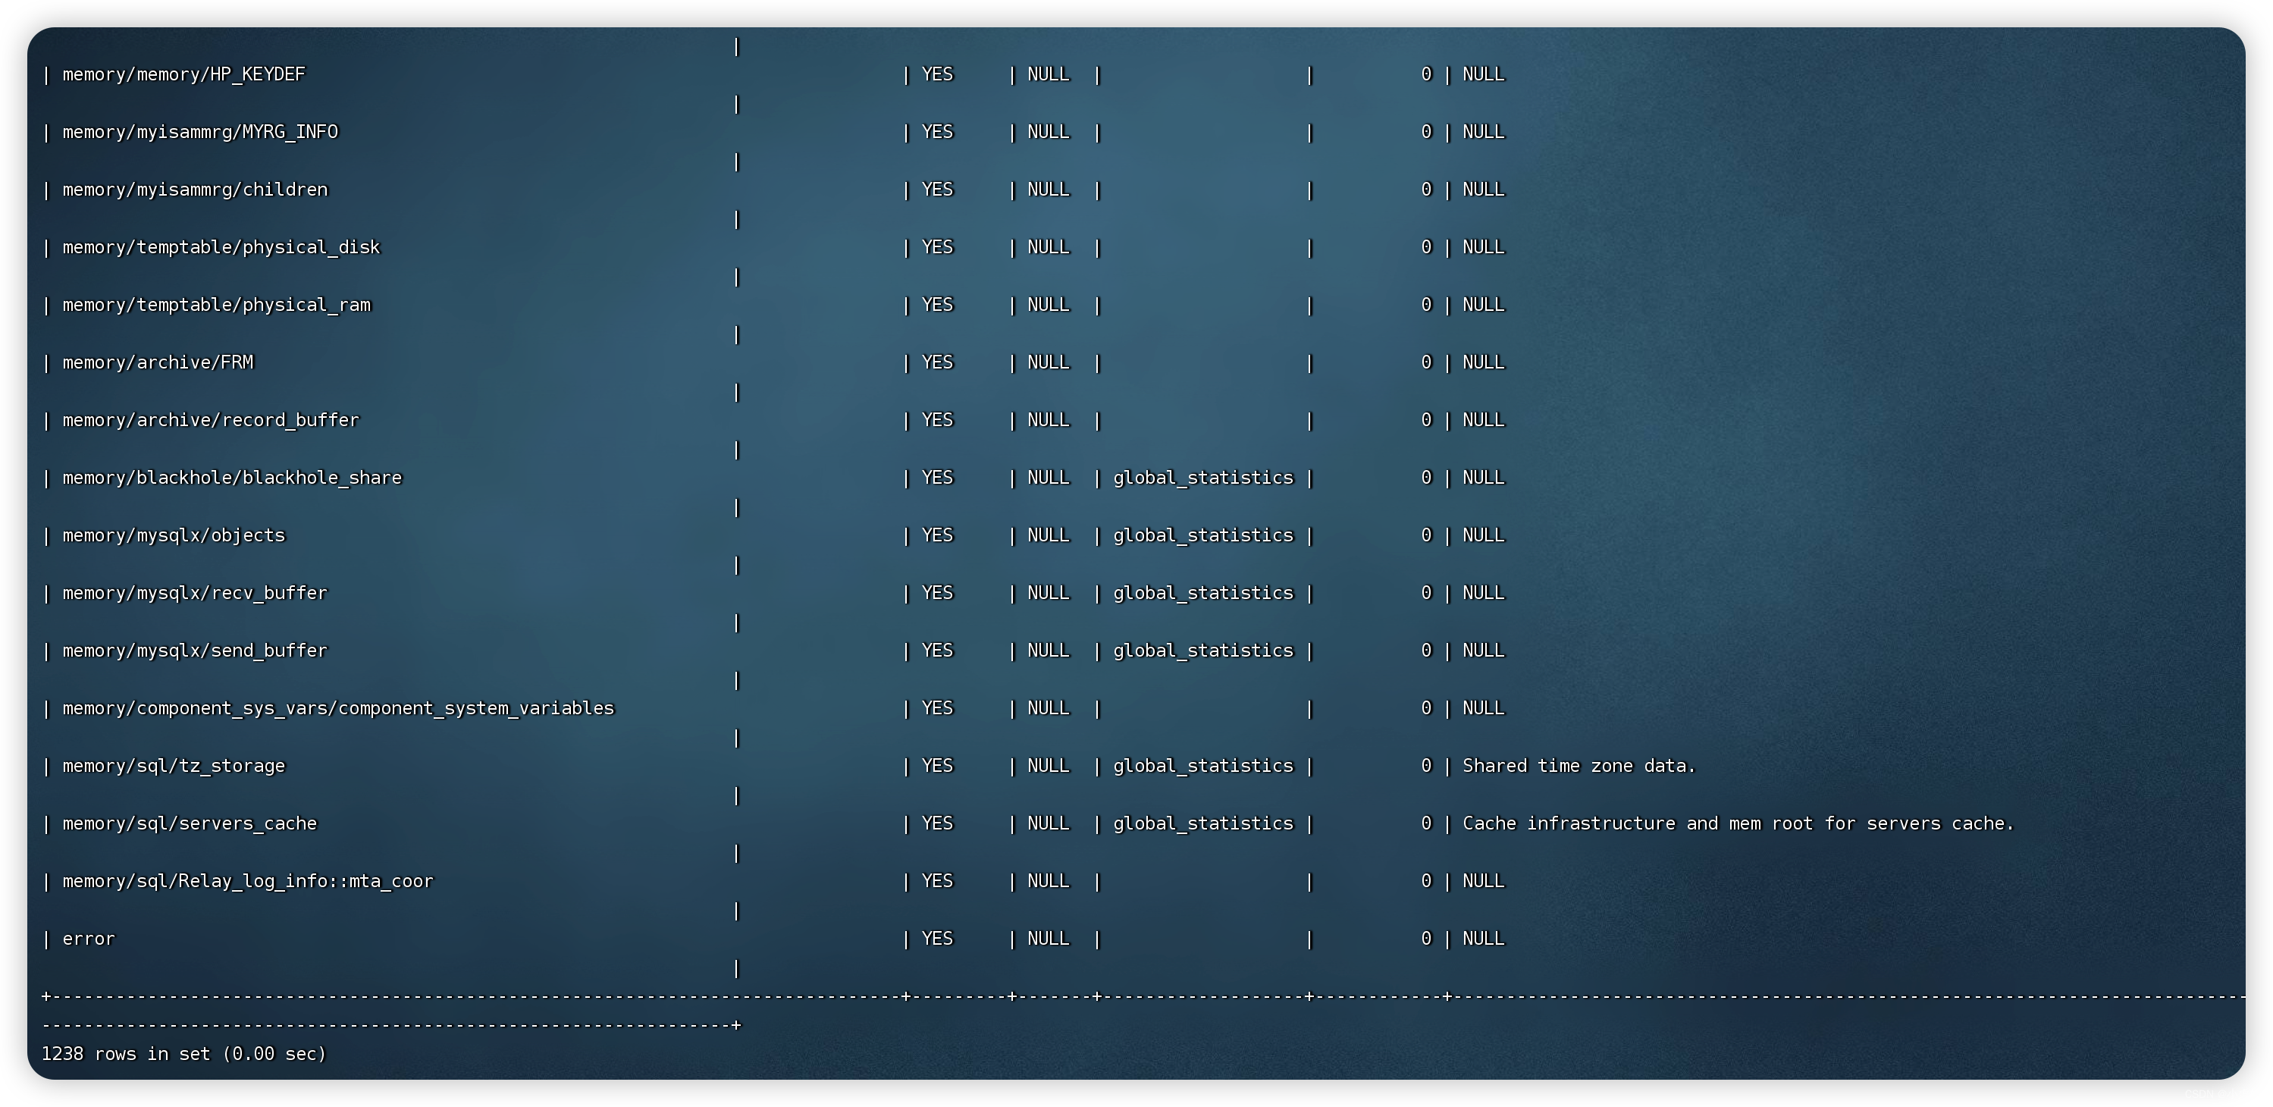
Task: Click memory/mysqlx/objects entry
Action: [x=174, y=535]
